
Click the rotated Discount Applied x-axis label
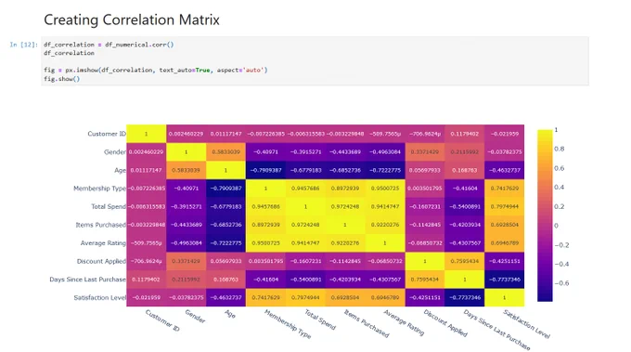[x=445, y=323]
